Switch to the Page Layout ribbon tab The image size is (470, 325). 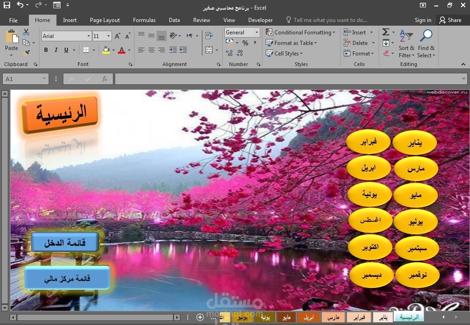tap(105, 20)
